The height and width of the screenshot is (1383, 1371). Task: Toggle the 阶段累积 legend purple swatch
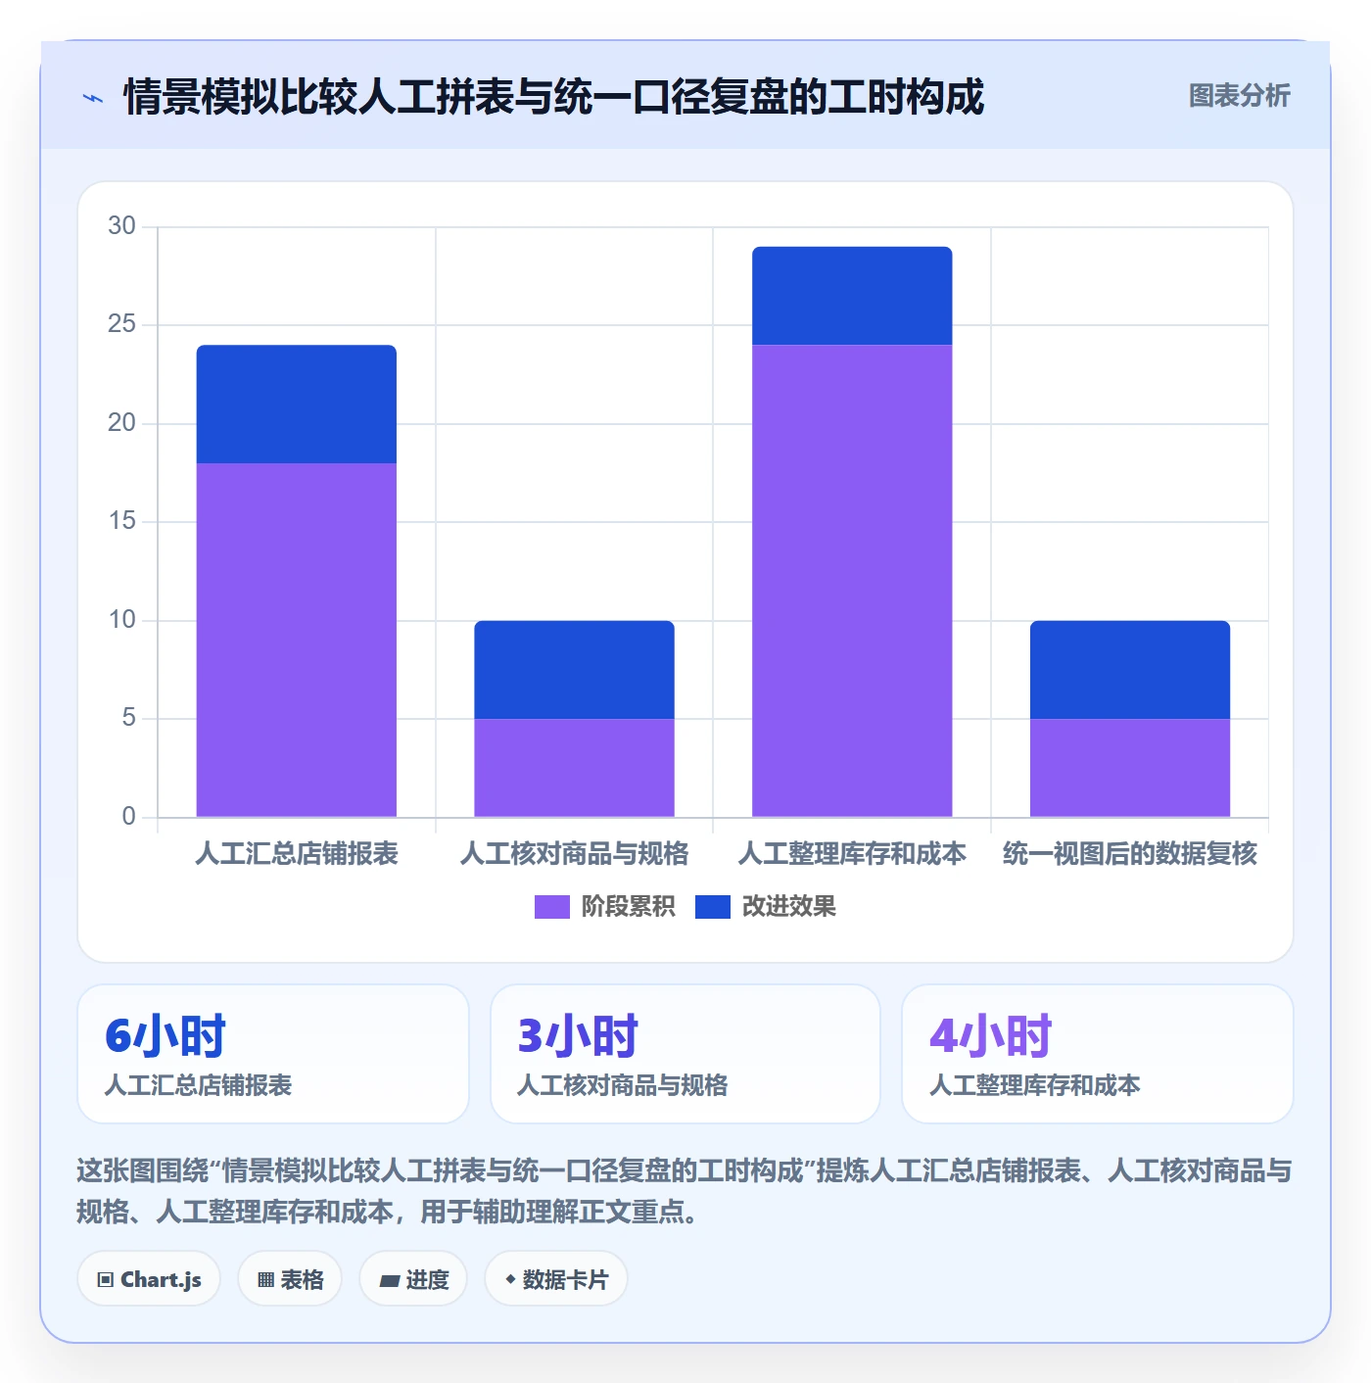point(551,907)
